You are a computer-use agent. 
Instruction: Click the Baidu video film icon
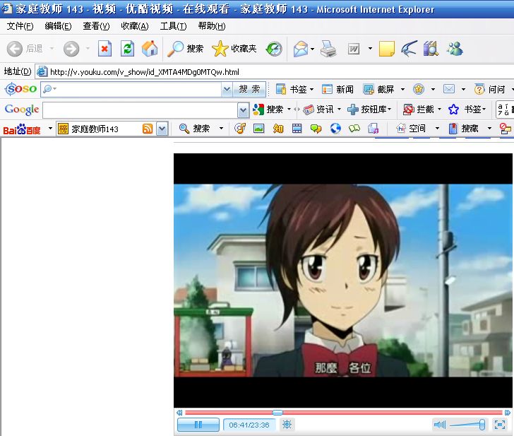pyautogui.click(x=297, y=129)
